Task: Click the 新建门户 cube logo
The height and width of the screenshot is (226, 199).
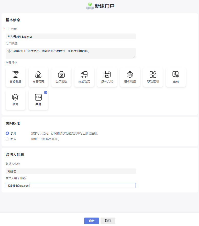Action: tap(90, 6)
